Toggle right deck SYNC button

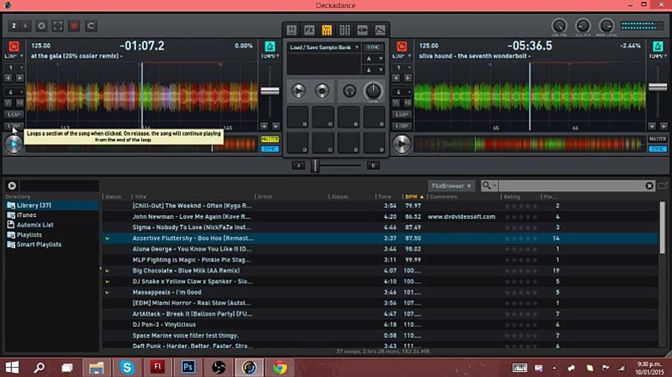(657, 149)
